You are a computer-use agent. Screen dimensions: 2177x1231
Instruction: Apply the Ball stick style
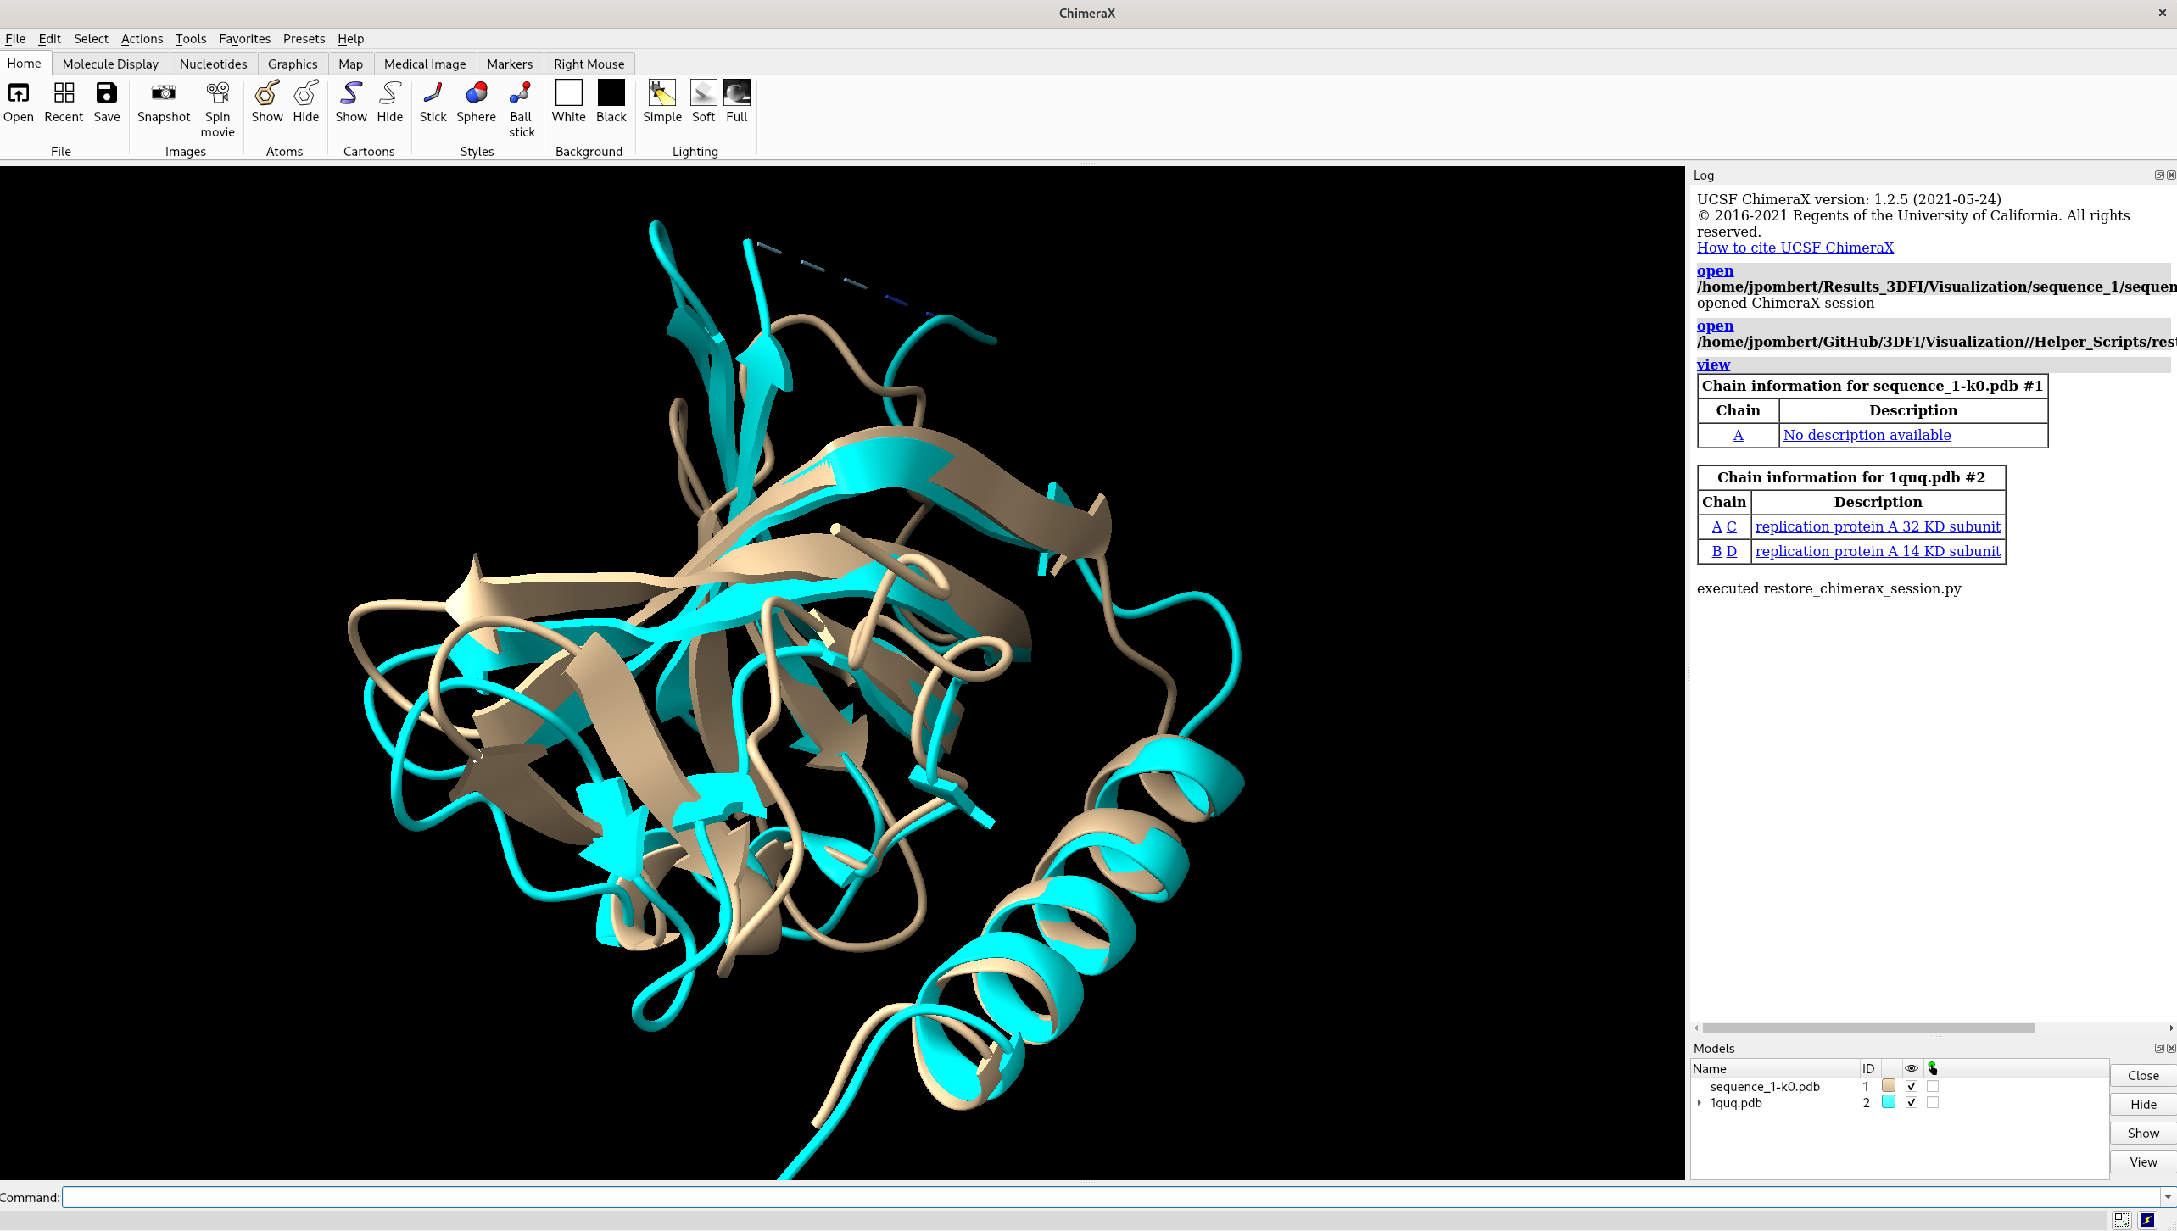[521, 93]
